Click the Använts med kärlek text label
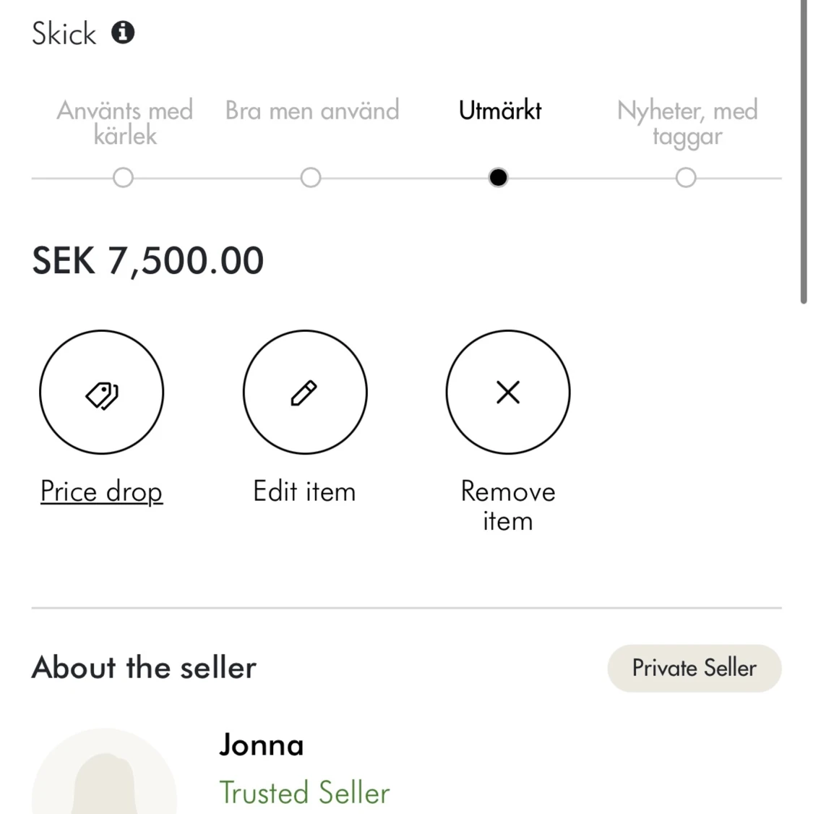 [125, 123]
